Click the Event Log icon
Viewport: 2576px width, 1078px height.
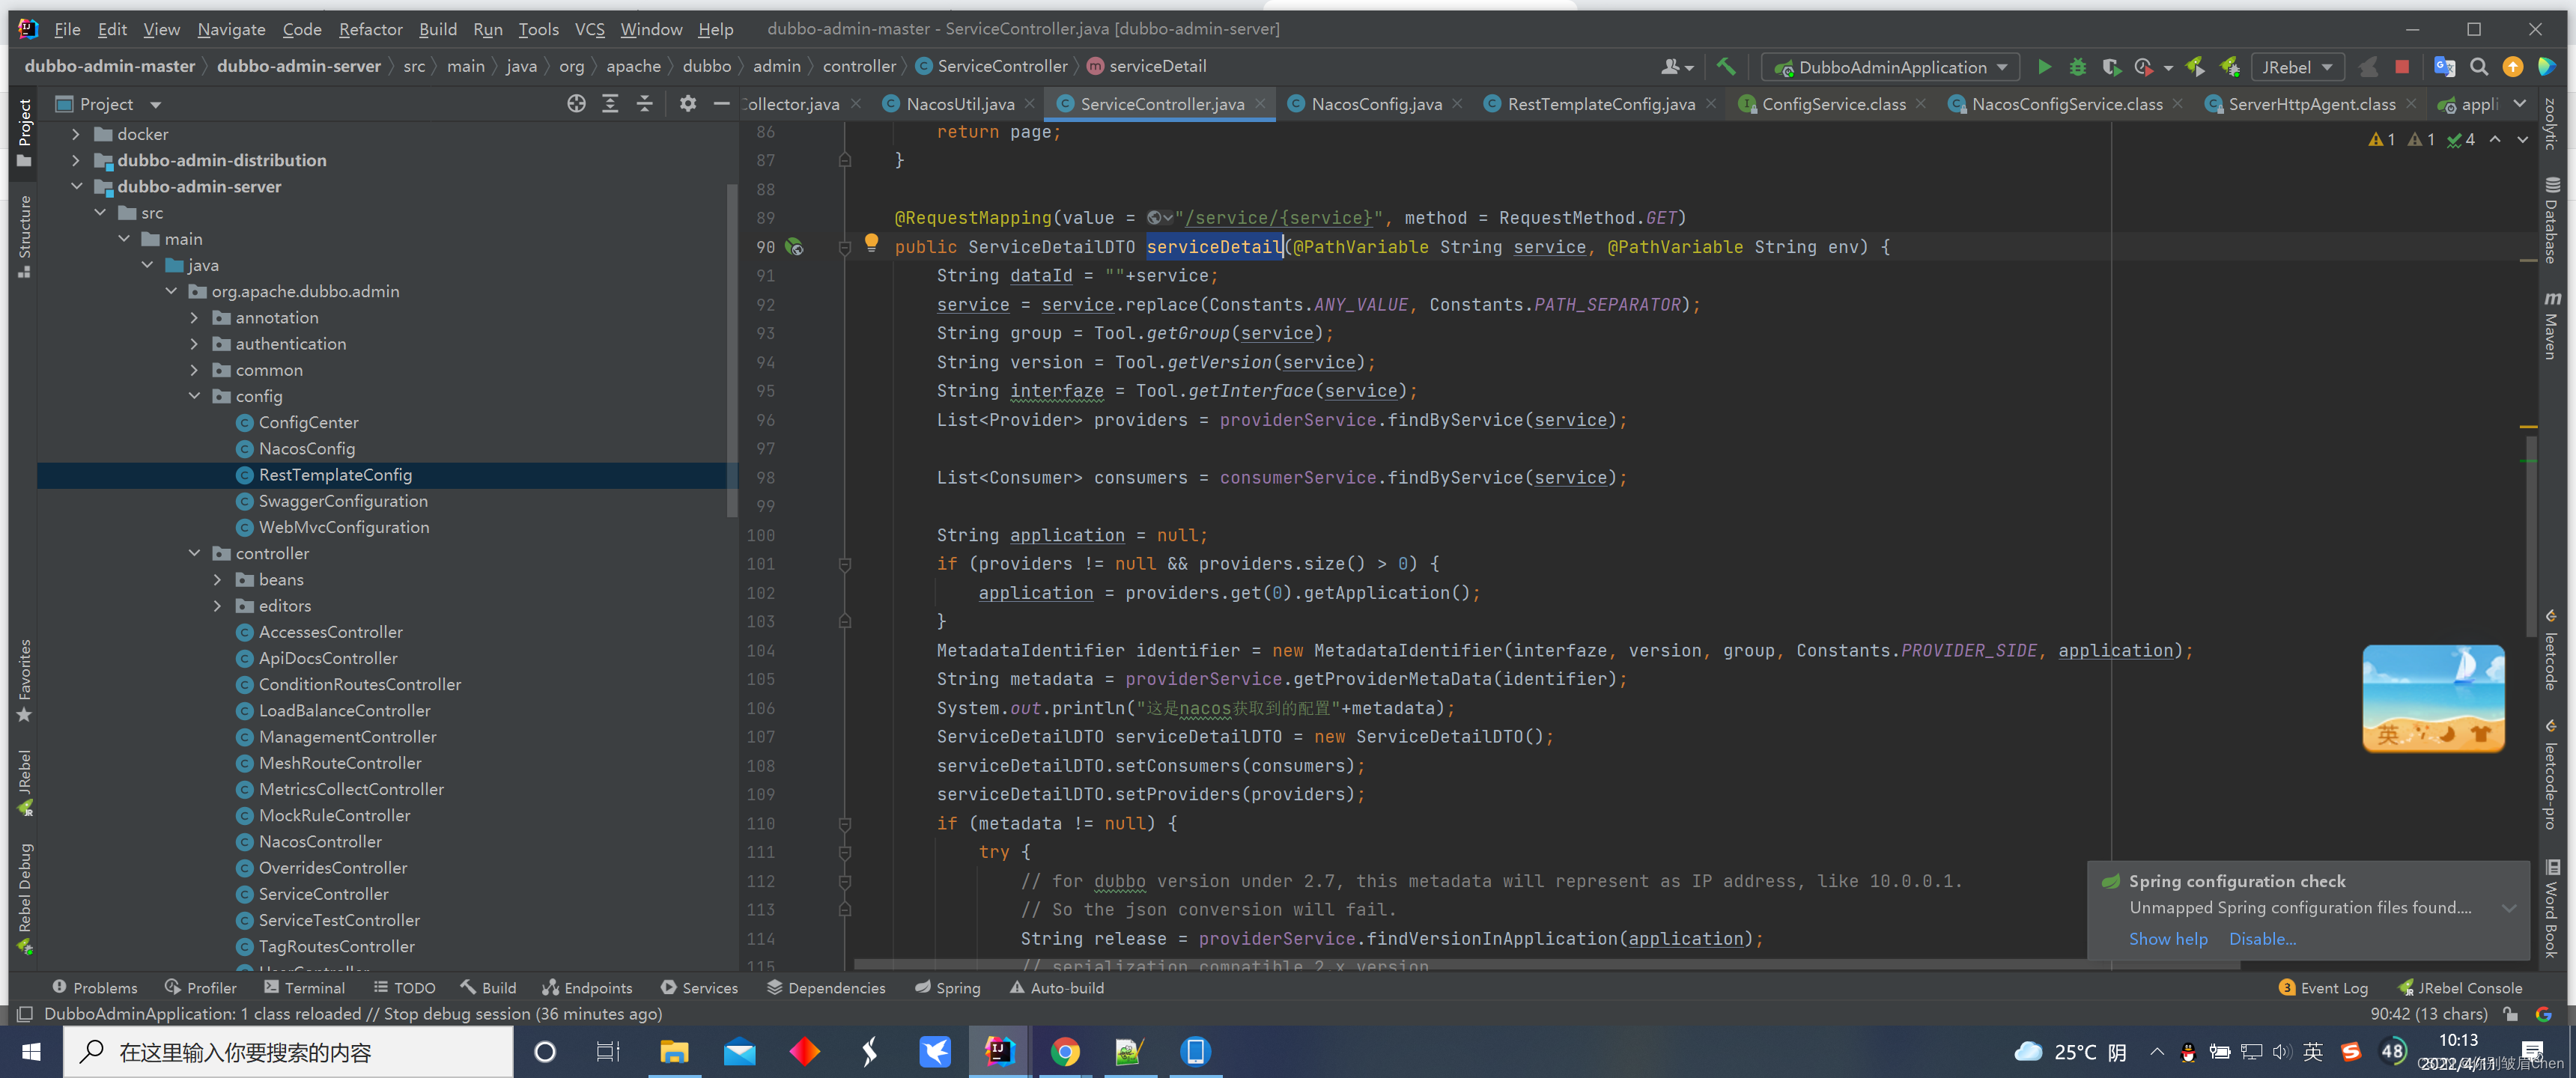[x=2287, y=987]
